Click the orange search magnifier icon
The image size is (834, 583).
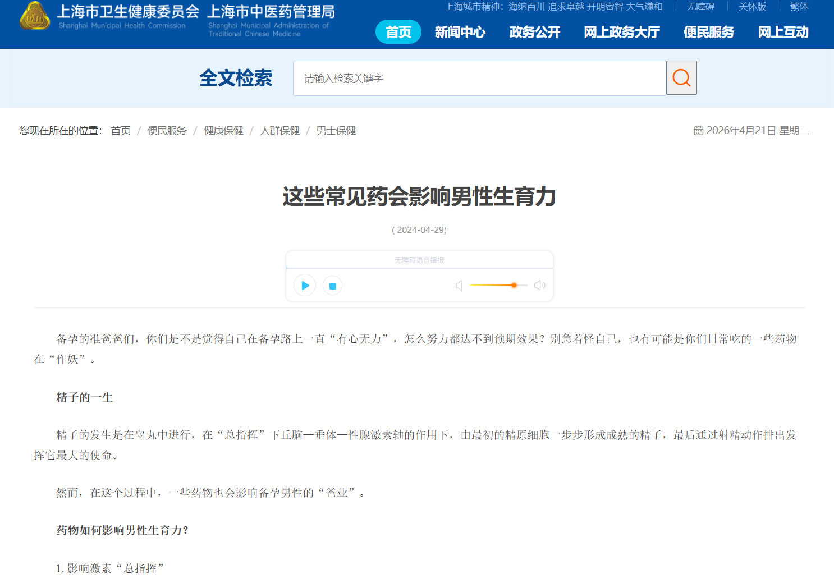click(681, 78)
